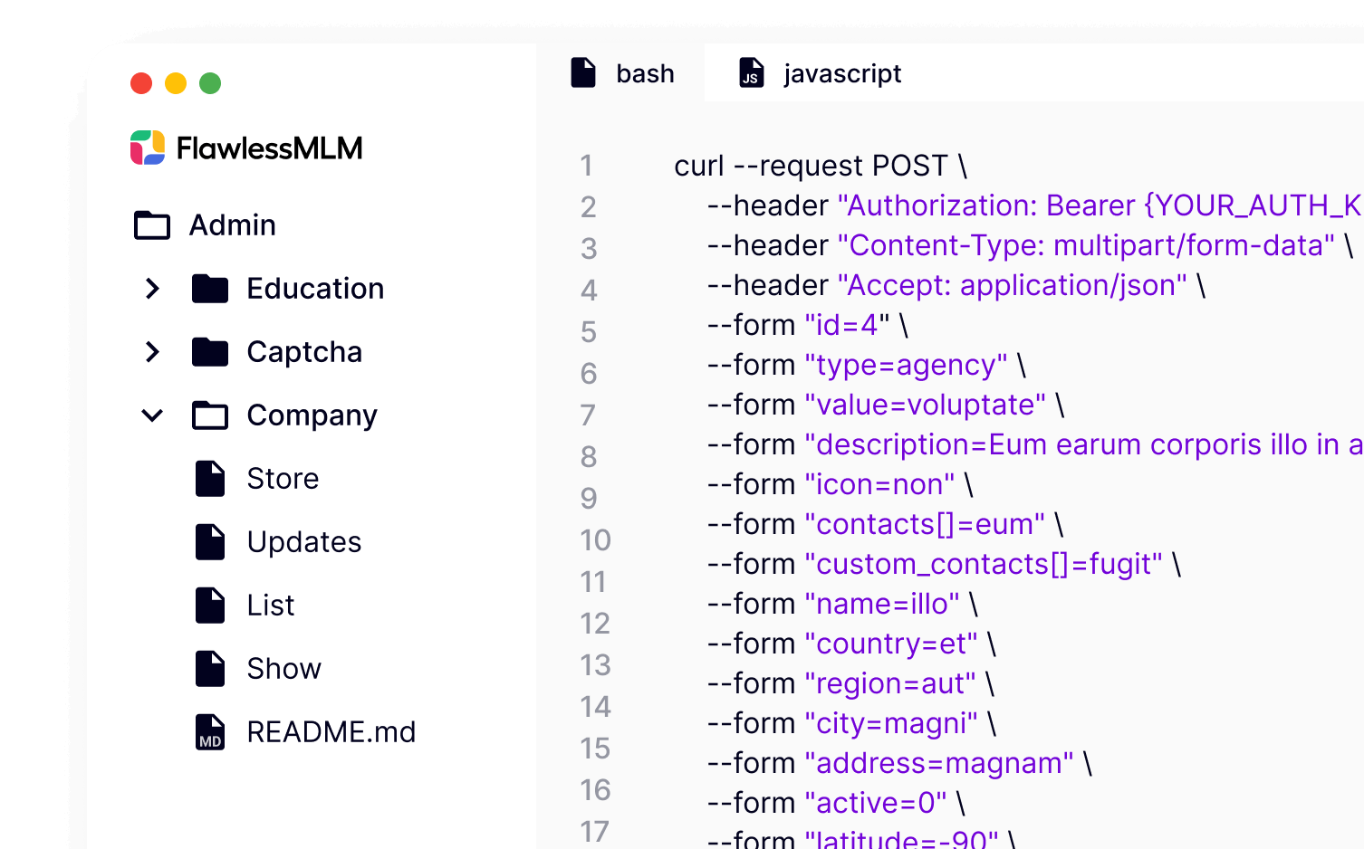Image resolution: width=1364 pixels, height=849 pixels.
Task: Expand the Education folder chevron
Action: click(x=152, y=289)
